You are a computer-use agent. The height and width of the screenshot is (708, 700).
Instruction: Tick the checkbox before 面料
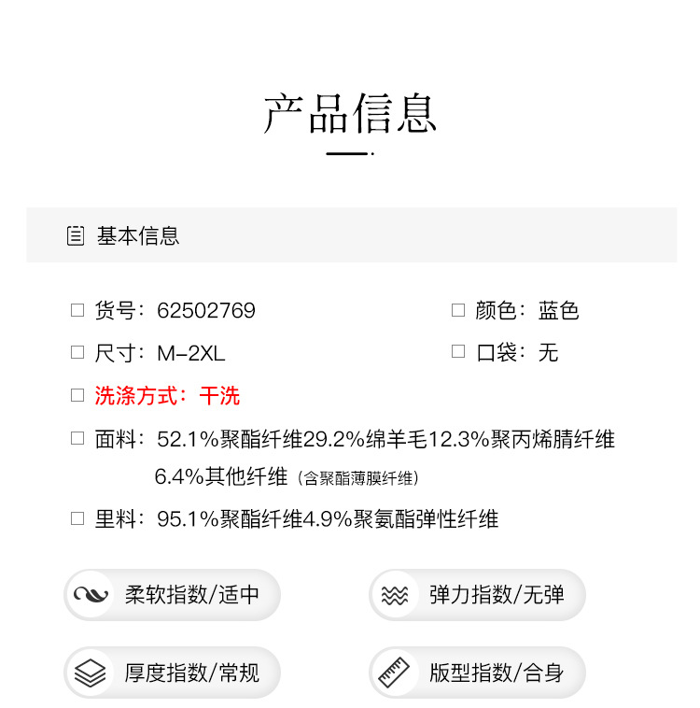click(x=77, y=439)
